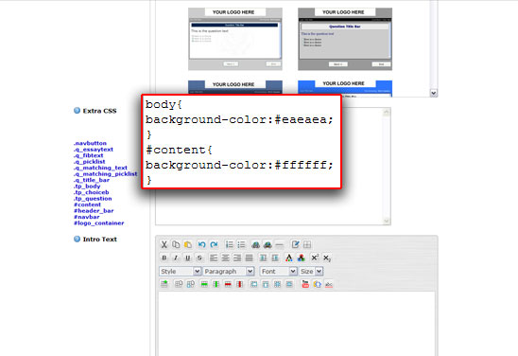The width and height of the screenshot is (518, 356).
Task: Click the theme list scroll-down arrow
Action: (x=434, y=93)
